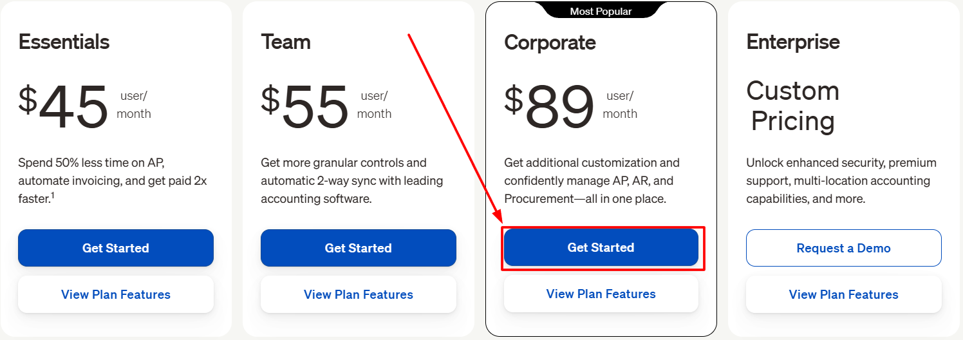Screen dimensions: 963x340
Task: Show View Plan Features for Corporate
Action: [x=601, y=294]
